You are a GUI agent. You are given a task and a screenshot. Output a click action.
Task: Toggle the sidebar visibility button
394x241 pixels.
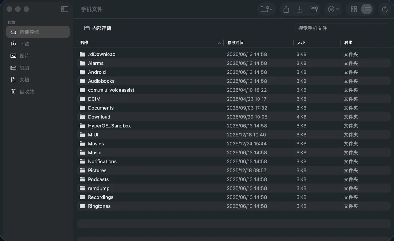(64, 9)
